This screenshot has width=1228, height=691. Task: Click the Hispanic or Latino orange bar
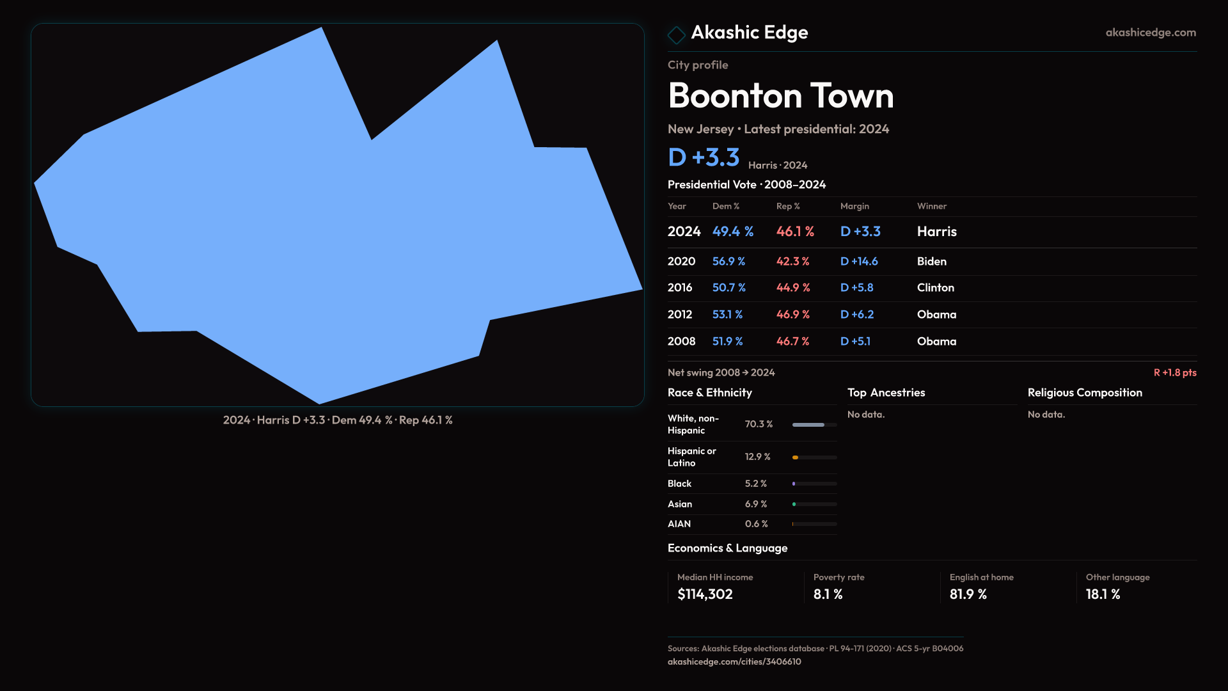click(796, 457)
